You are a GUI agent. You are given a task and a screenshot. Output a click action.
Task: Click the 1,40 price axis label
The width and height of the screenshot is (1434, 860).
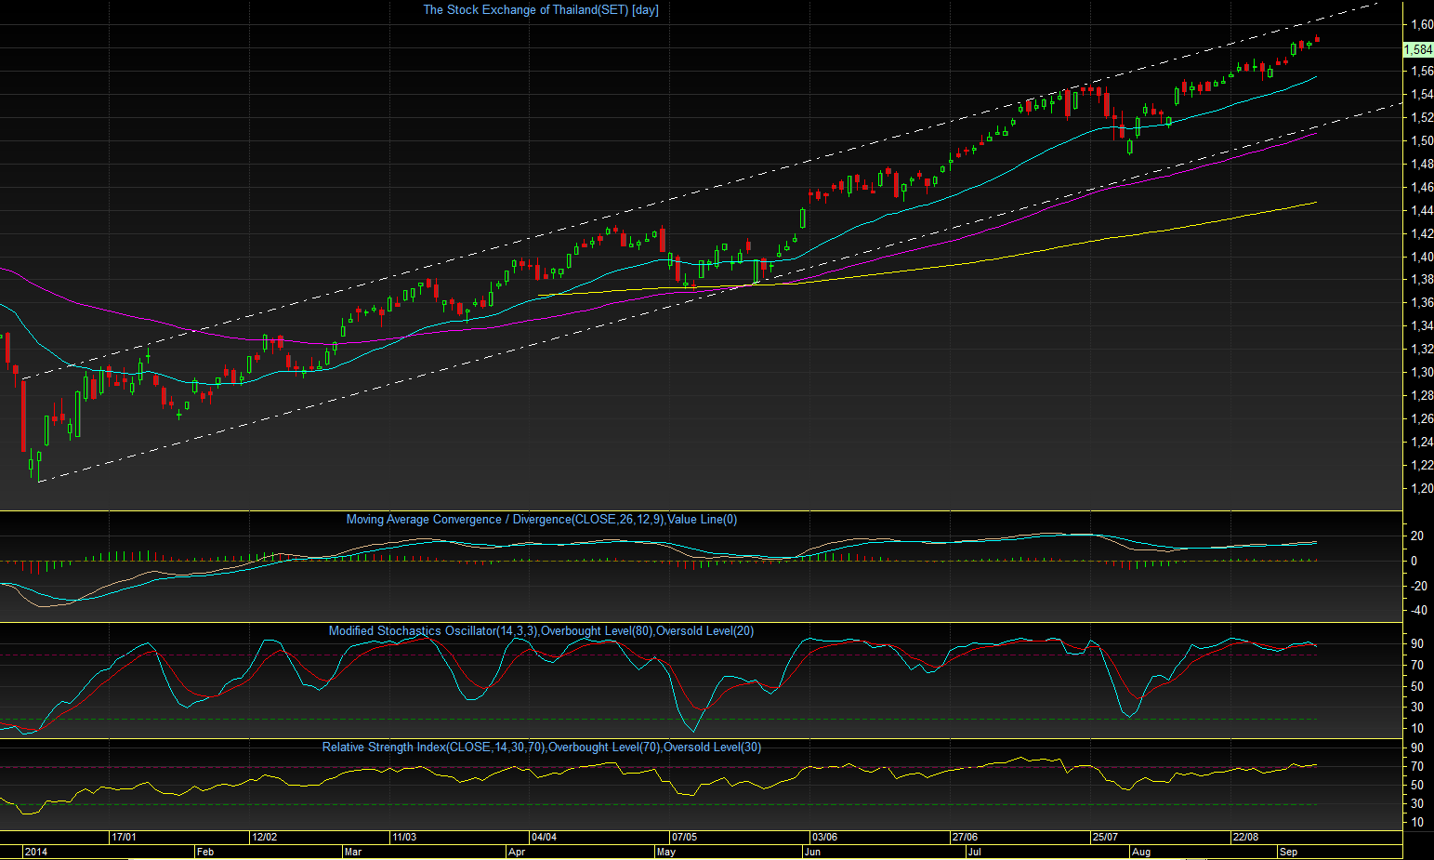coord(1422,258)
